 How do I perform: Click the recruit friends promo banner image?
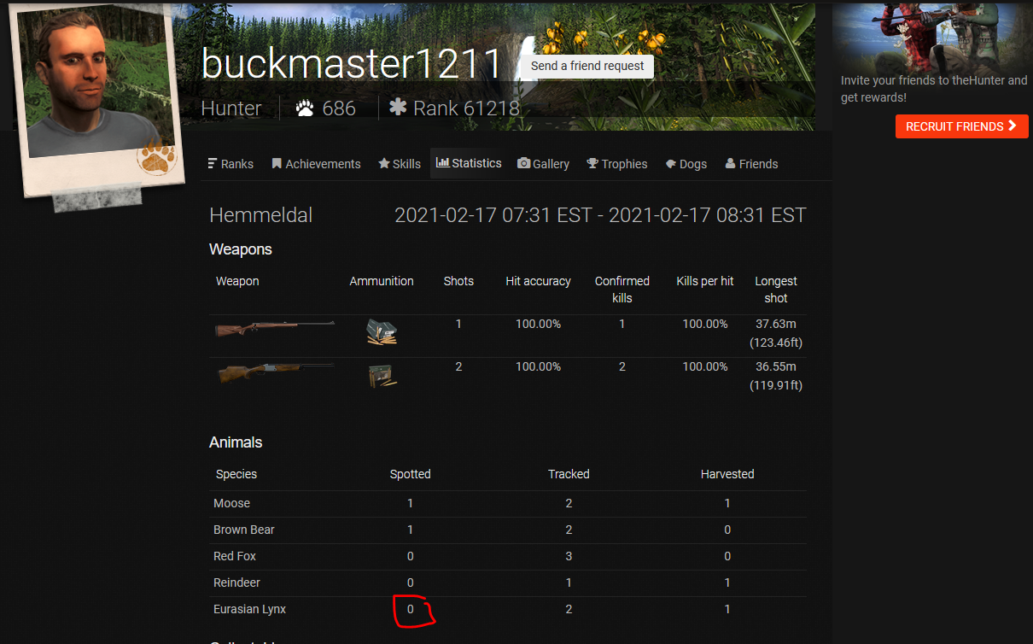(932, 34)
